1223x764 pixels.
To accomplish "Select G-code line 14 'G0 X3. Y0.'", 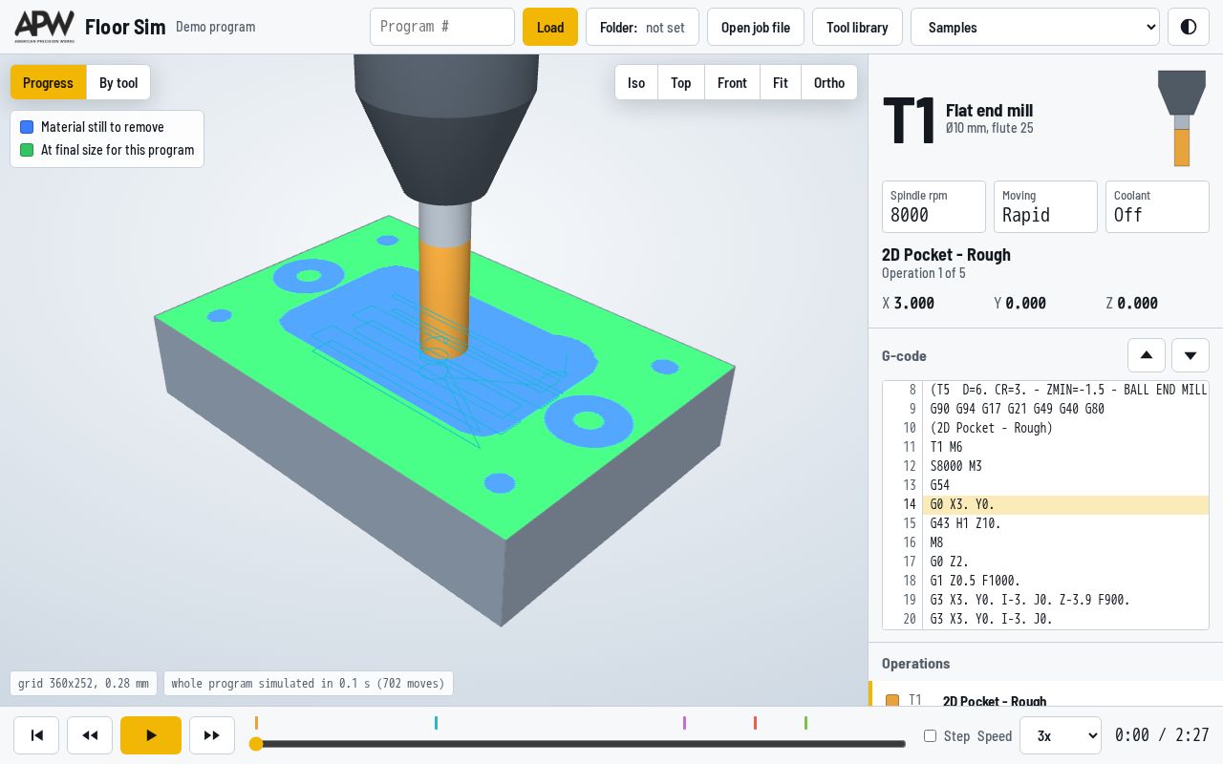I will [x=1045, y=504].
